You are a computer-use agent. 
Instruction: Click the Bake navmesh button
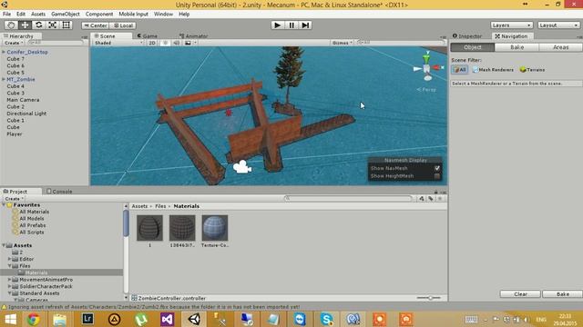(x=563, y=294)
